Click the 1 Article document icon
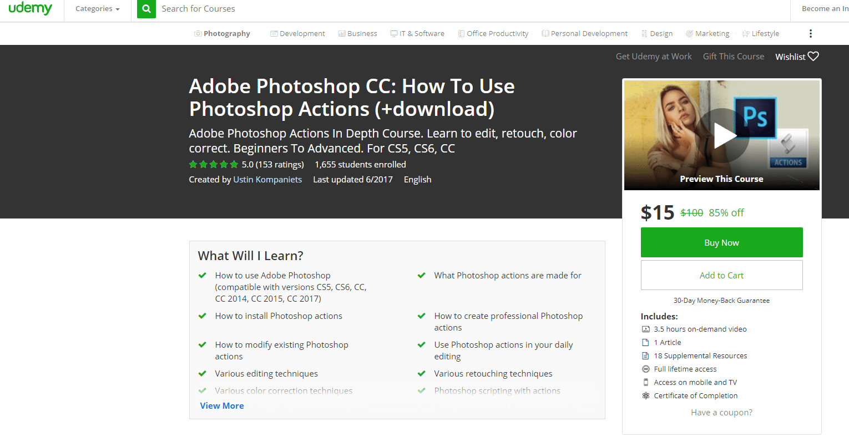This screenshot has height=442, width=849. click(x=645, y=343)
